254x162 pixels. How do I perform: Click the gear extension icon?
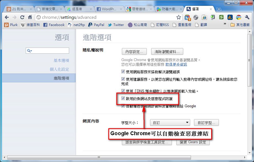[x=196, y=17]
